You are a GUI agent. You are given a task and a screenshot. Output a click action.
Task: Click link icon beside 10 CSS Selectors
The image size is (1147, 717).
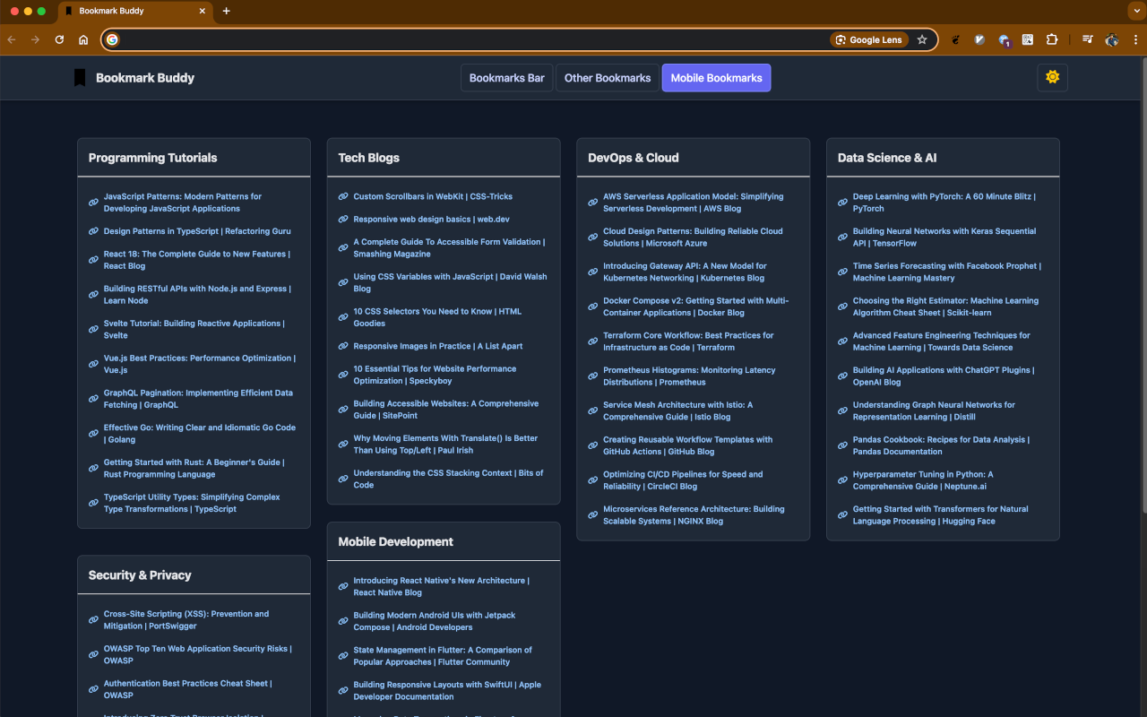tap(343, 317)
